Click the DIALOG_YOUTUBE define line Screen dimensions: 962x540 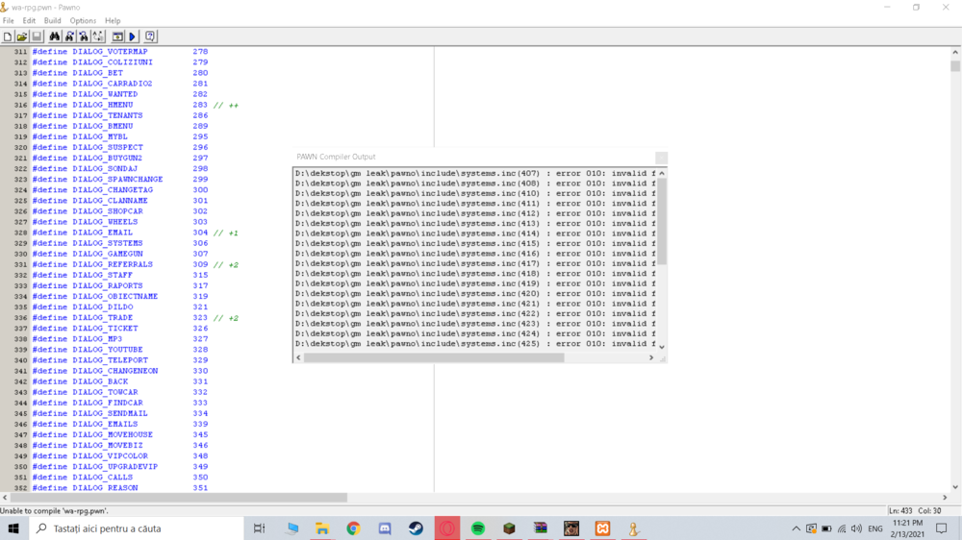tap(120, 350)
